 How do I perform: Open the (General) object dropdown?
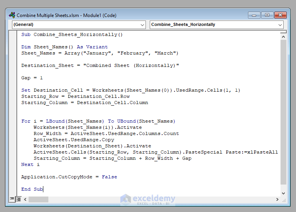click(142, 25)
